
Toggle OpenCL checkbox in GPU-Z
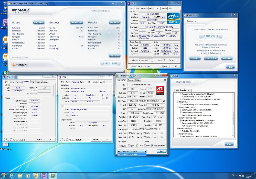point(129,146)
